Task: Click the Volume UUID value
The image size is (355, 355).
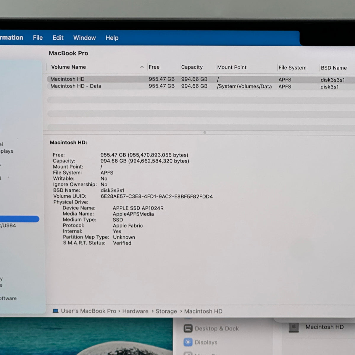Action: point(157,196)
